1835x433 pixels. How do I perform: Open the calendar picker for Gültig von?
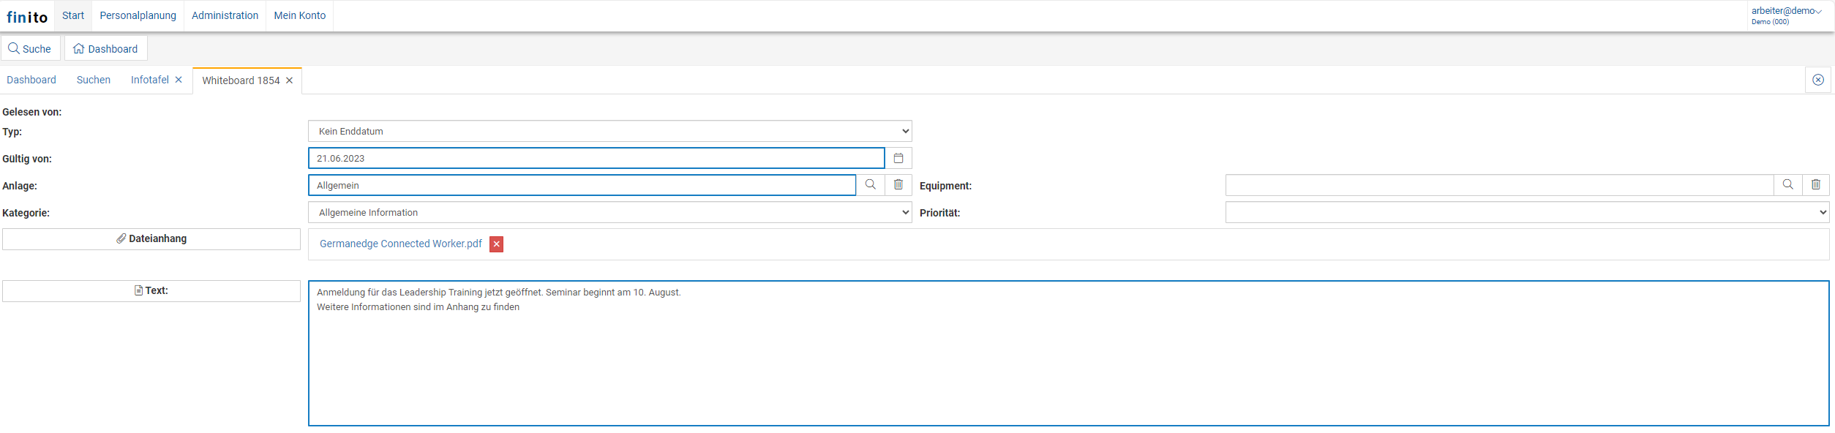(x=898, y=158)
